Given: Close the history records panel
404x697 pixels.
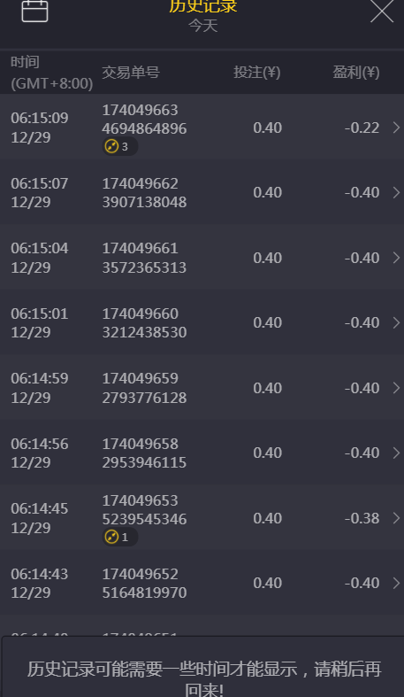Looking at the screenshot, I should tap(382, 11).
